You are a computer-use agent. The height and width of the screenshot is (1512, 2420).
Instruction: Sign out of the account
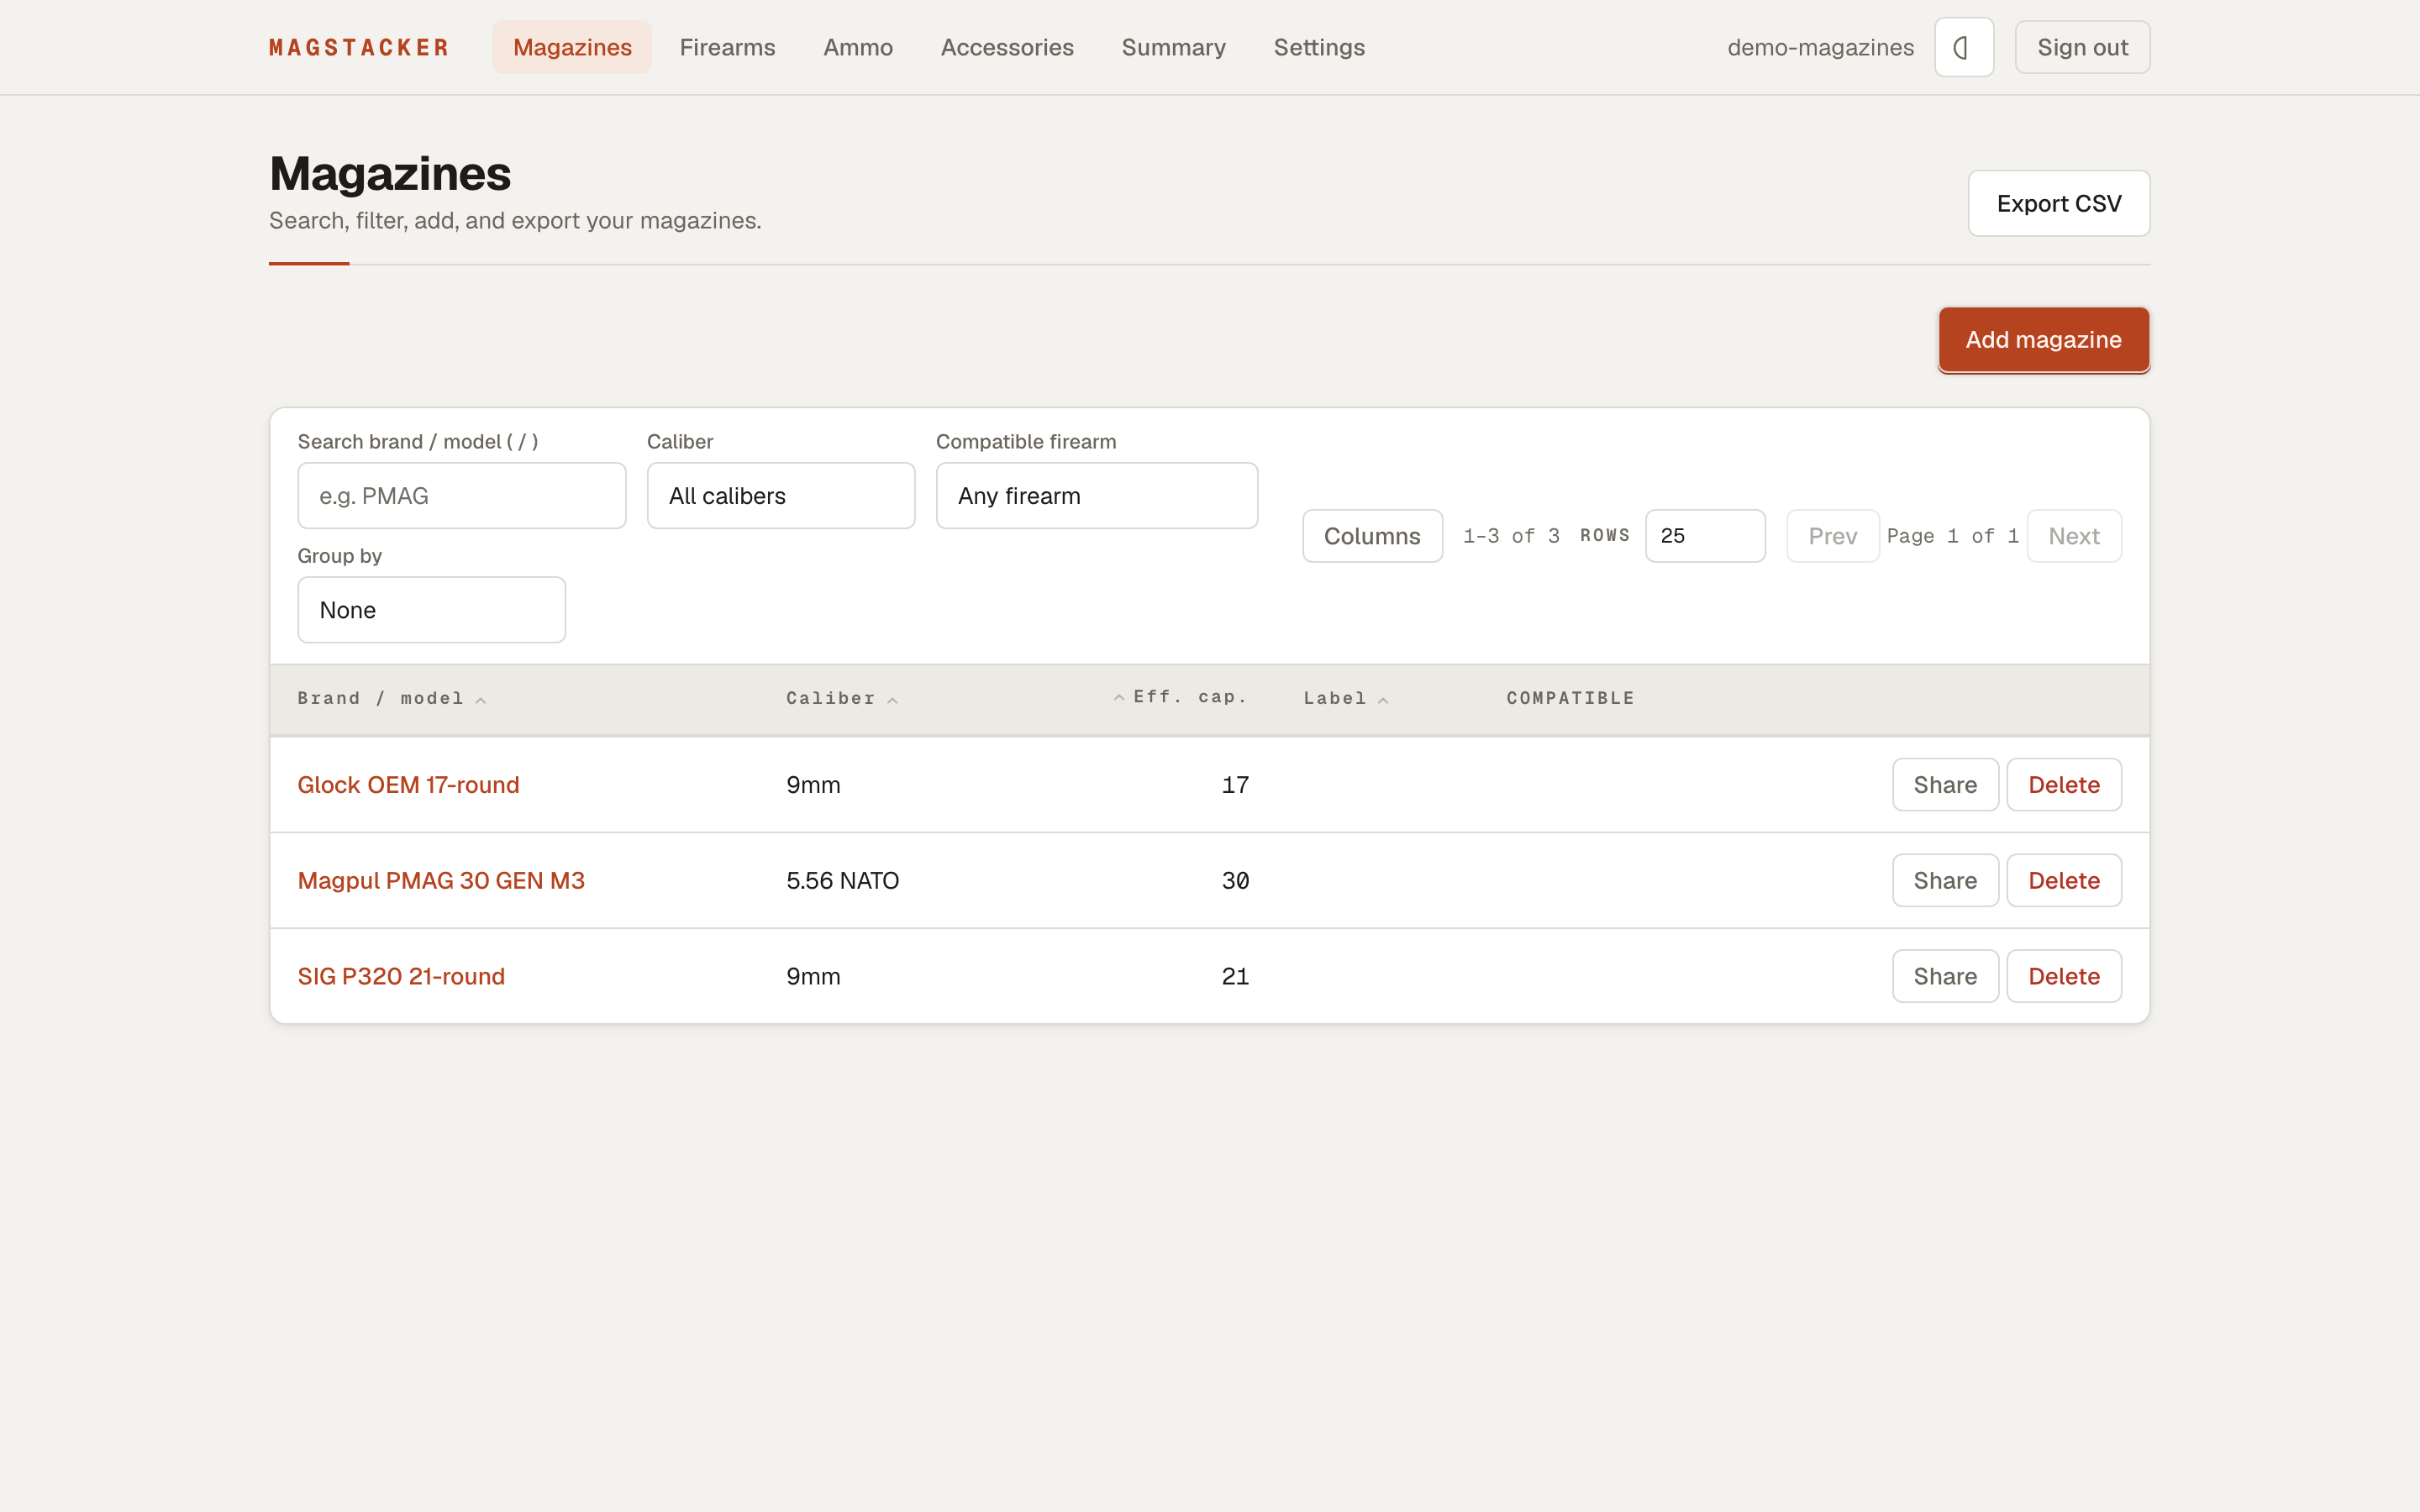coord(2082,47)
